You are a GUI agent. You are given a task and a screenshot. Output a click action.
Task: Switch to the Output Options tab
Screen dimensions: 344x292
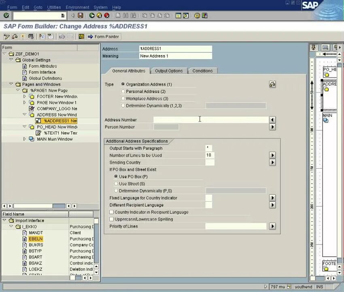click(x=169, y=71)
